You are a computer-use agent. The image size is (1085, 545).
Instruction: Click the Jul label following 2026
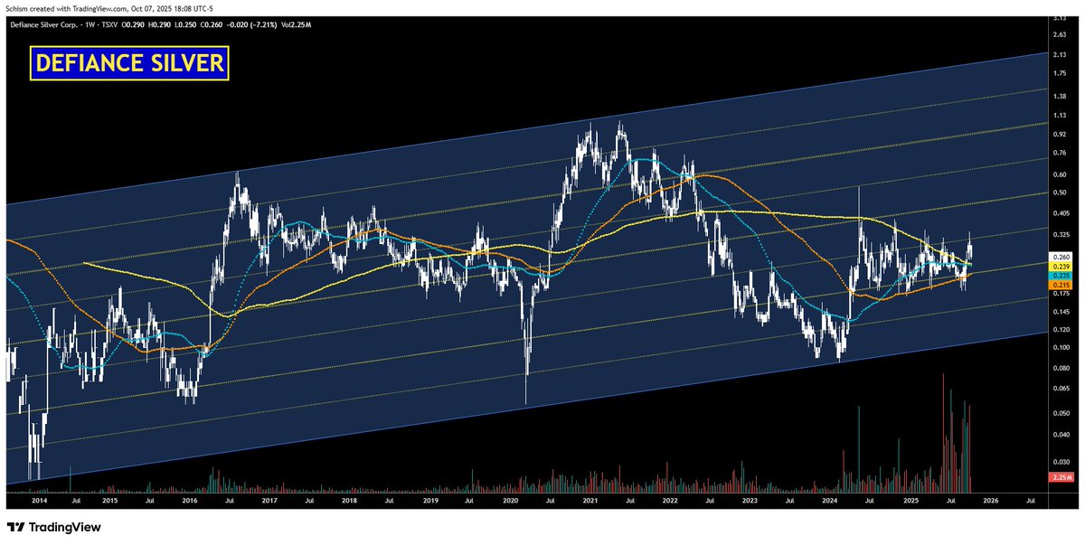pyautogui.click(x=1031, y=499)
